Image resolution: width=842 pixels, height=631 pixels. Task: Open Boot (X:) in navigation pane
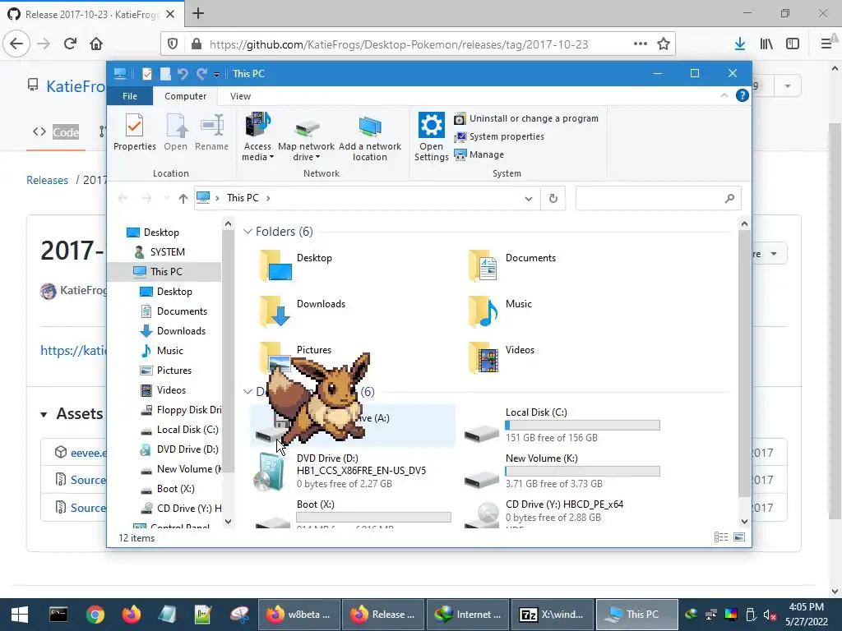coord(175,489)
